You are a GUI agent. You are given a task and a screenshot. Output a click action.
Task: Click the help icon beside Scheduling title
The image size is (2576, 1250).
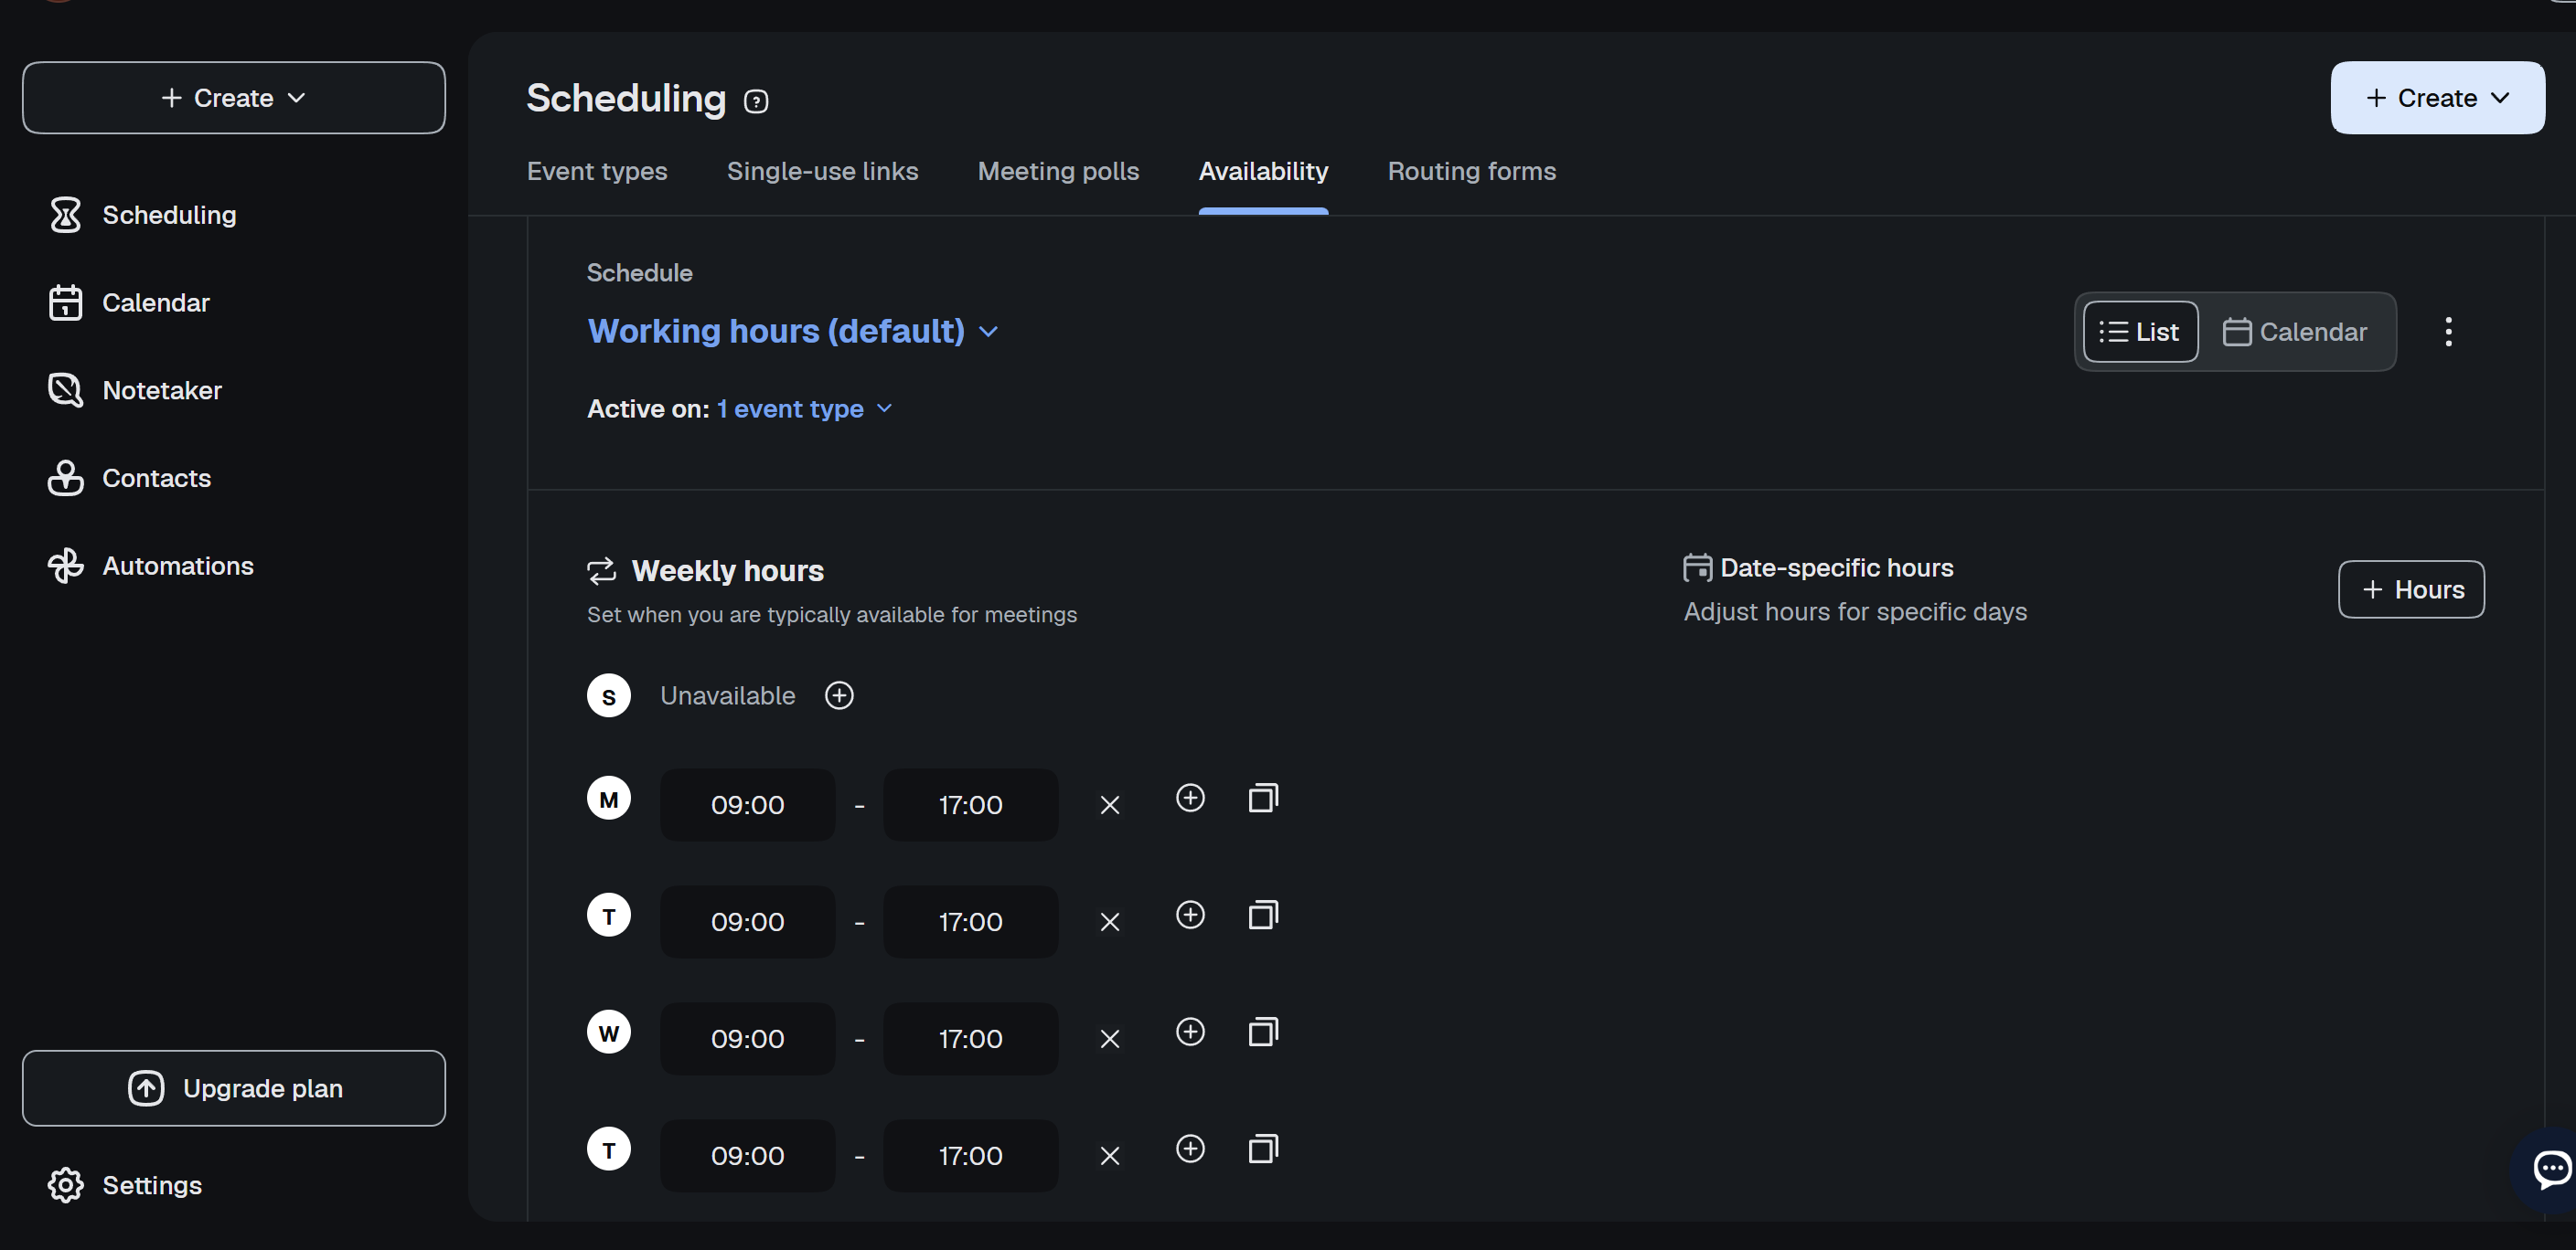pos(756,101)
